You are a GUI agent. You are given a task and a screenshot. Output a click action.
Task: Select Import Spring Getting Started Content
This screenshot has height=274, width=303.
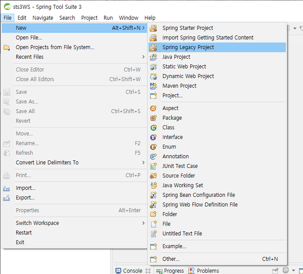tap(217, 38)
